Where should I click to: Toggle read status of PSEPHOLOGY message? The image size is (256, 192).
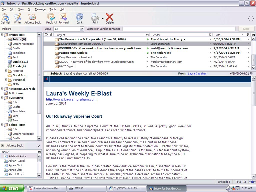pyautogui.click(x=147, y=48)
